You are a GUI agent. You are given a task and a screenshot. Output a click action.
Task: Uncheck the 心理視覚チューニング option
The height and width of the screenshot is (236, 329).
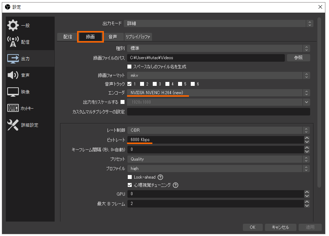130,185
